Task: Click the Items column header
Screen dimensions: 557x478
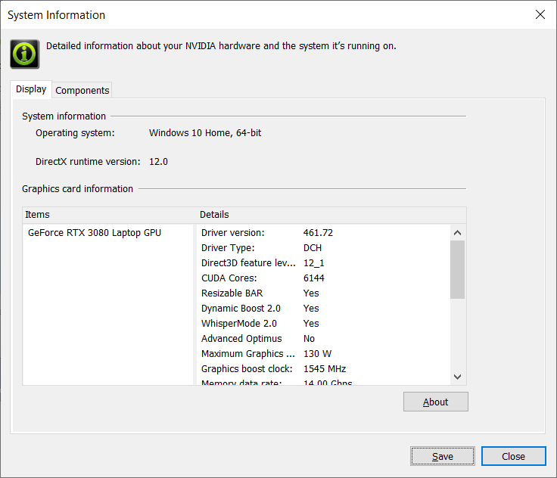Action: [110, 215]
